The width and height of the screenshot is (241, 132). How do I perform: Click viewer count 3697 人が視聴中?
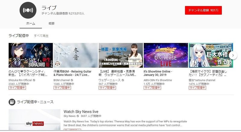click(91, 116)
